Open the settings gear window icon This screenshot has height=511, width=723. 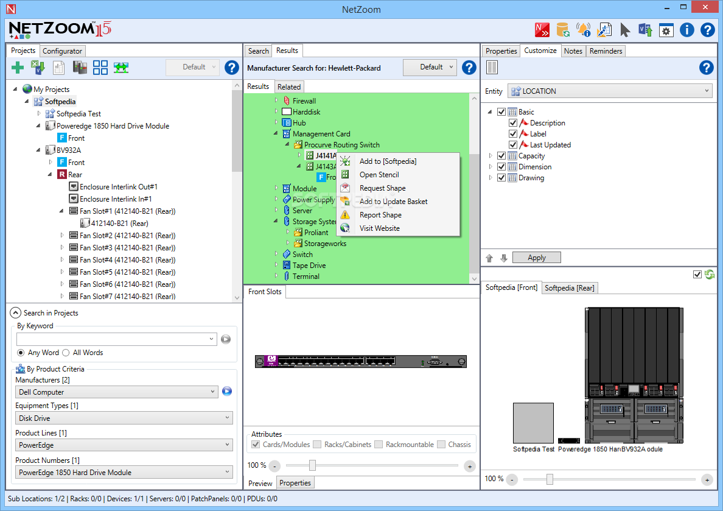coord(666,30)
